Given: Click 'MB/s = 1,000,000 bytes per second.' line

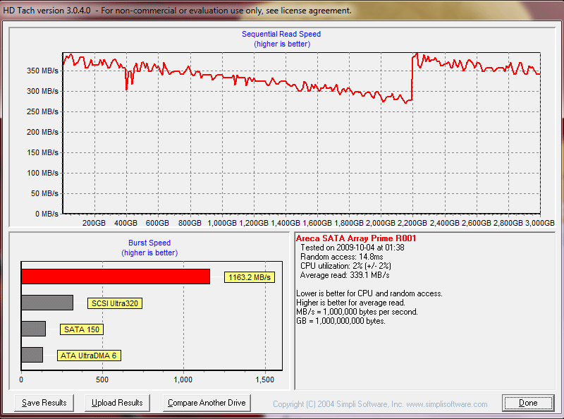Looking at the screenshot, I should click(x=357, y=312).
